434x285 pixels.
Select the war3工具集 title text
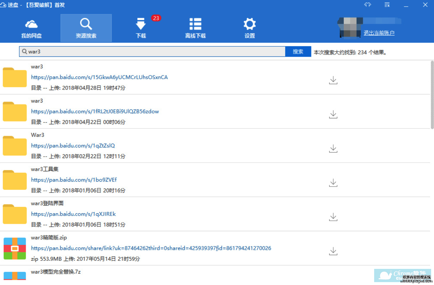45,169
